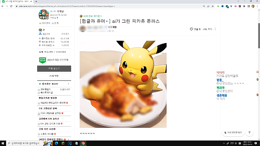Screen dimensions: 260x146
Task: Click the blue circular extension icon
Action: coord(223,6)
